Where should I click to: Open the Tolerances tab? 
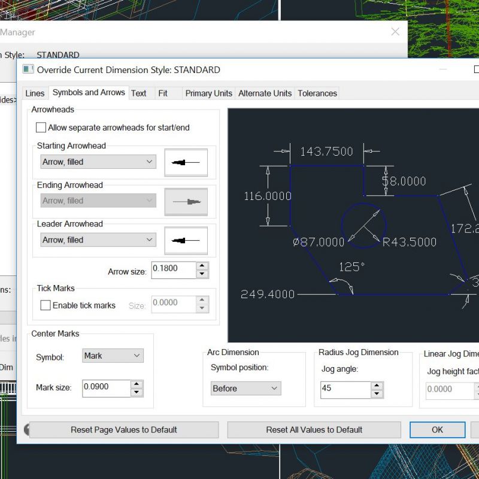(x=317, y=93)
